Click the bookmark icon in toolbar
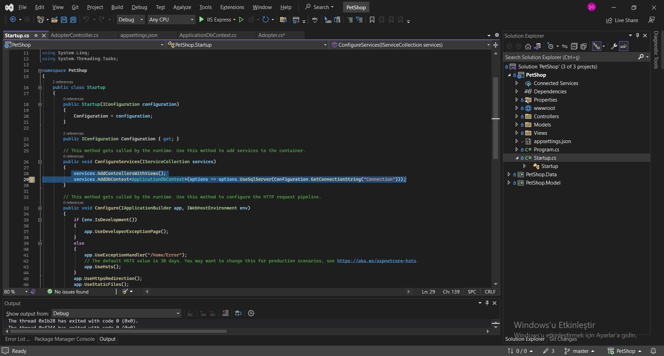This screenshot has height=356, width=664. tap(372, 20)
